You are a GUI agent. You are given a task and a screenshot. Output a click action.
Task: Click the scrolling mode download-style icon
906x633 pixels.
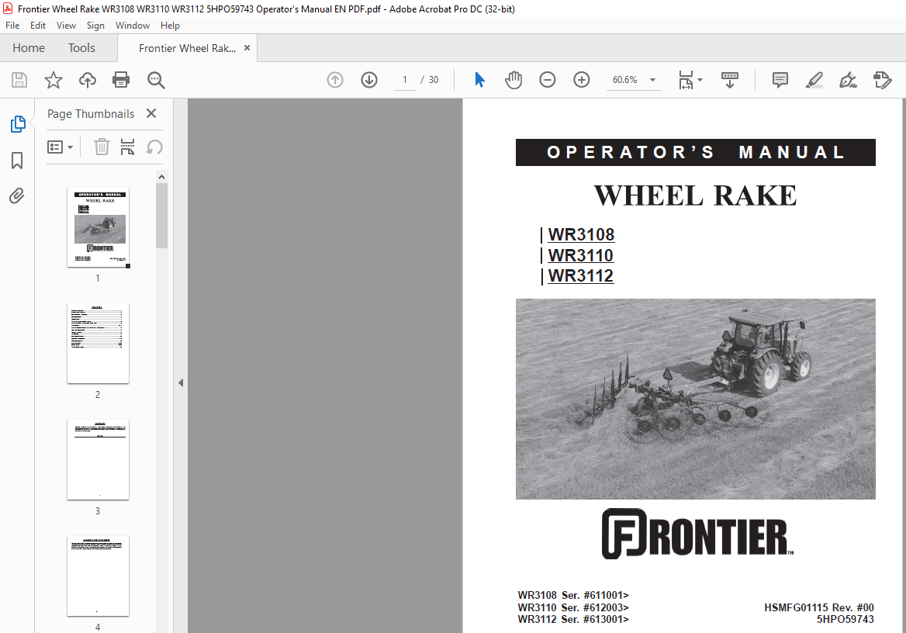tap(730, 80)
